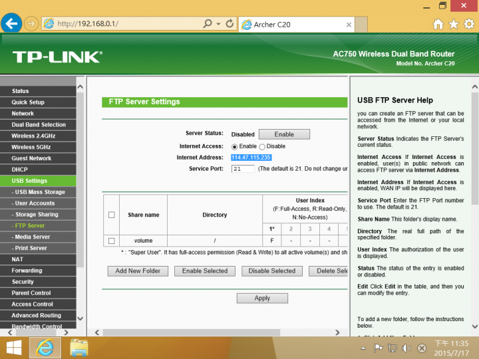Viewport: 479px width, 359px height.
Task: Click the volume share name cell
Action: pyautogui.click(x=143, y=241)
